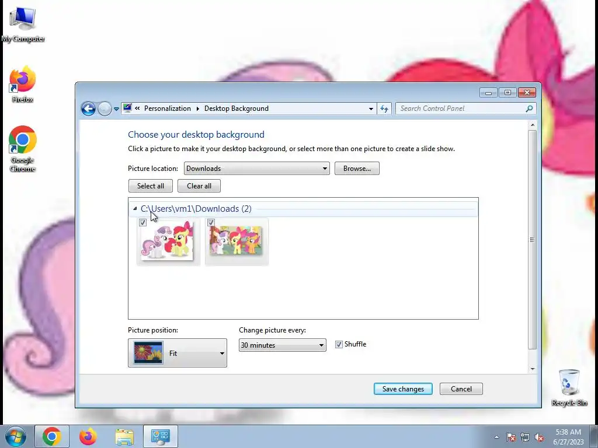Open the Windows Start menu
Image resolution: width=598 pixels, height=448 pixels.
[15, 436]
